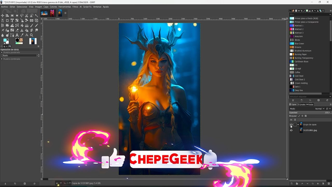Toggle lock pixels next to Bloquear
332x187 pixels.
tap(299, 116)
